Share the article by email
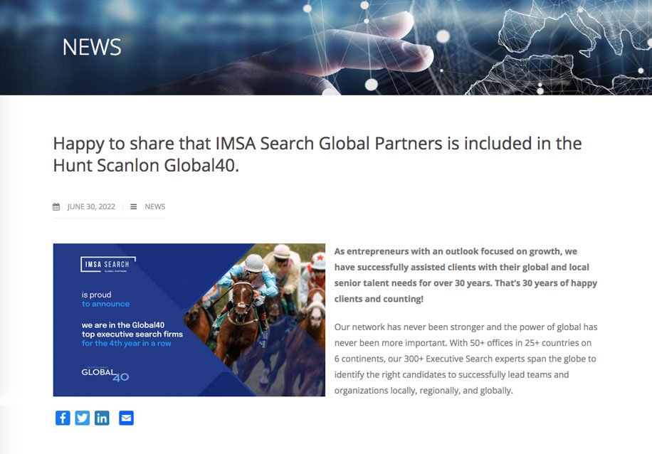The height and width of the screenshot is (454, 652). [127, 418]
